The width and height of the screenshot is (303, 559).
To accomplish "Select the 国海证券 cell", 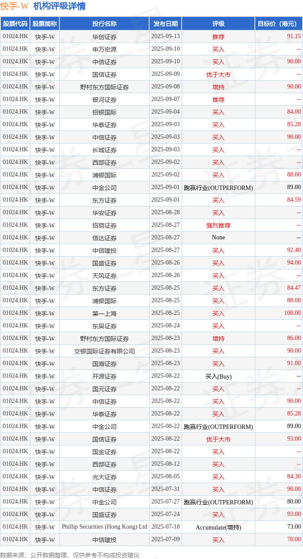I will [104, 364].
